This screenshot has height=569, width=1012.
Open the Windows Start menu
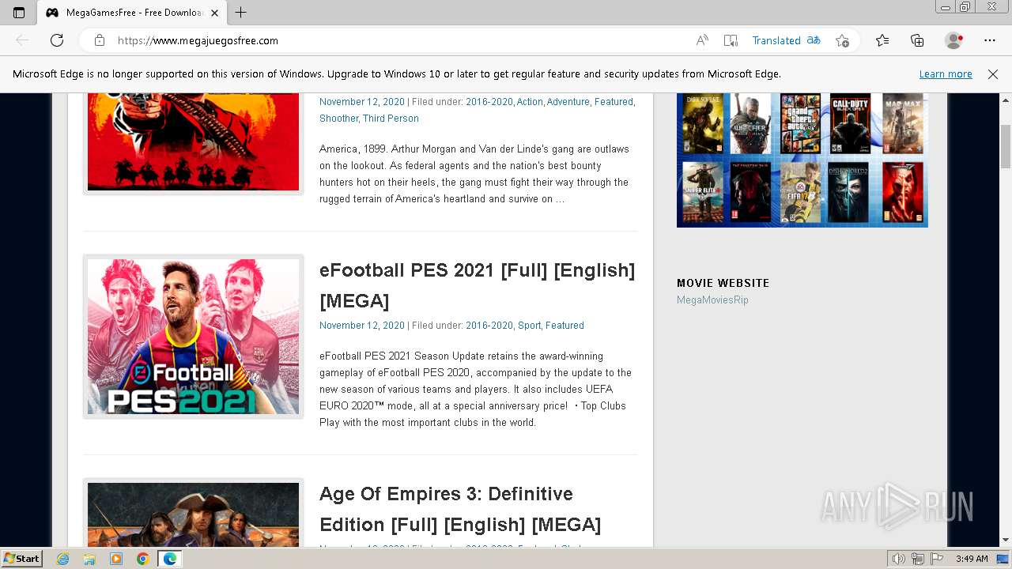pyautogui.click(x=21, y=559)
